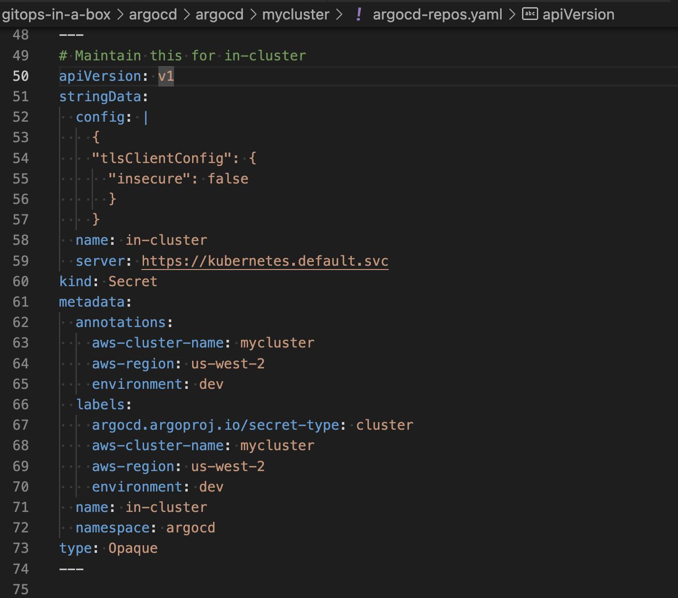Click the namespace key
The height and width of the screenshot is (598, 678).
pos(112,528)
